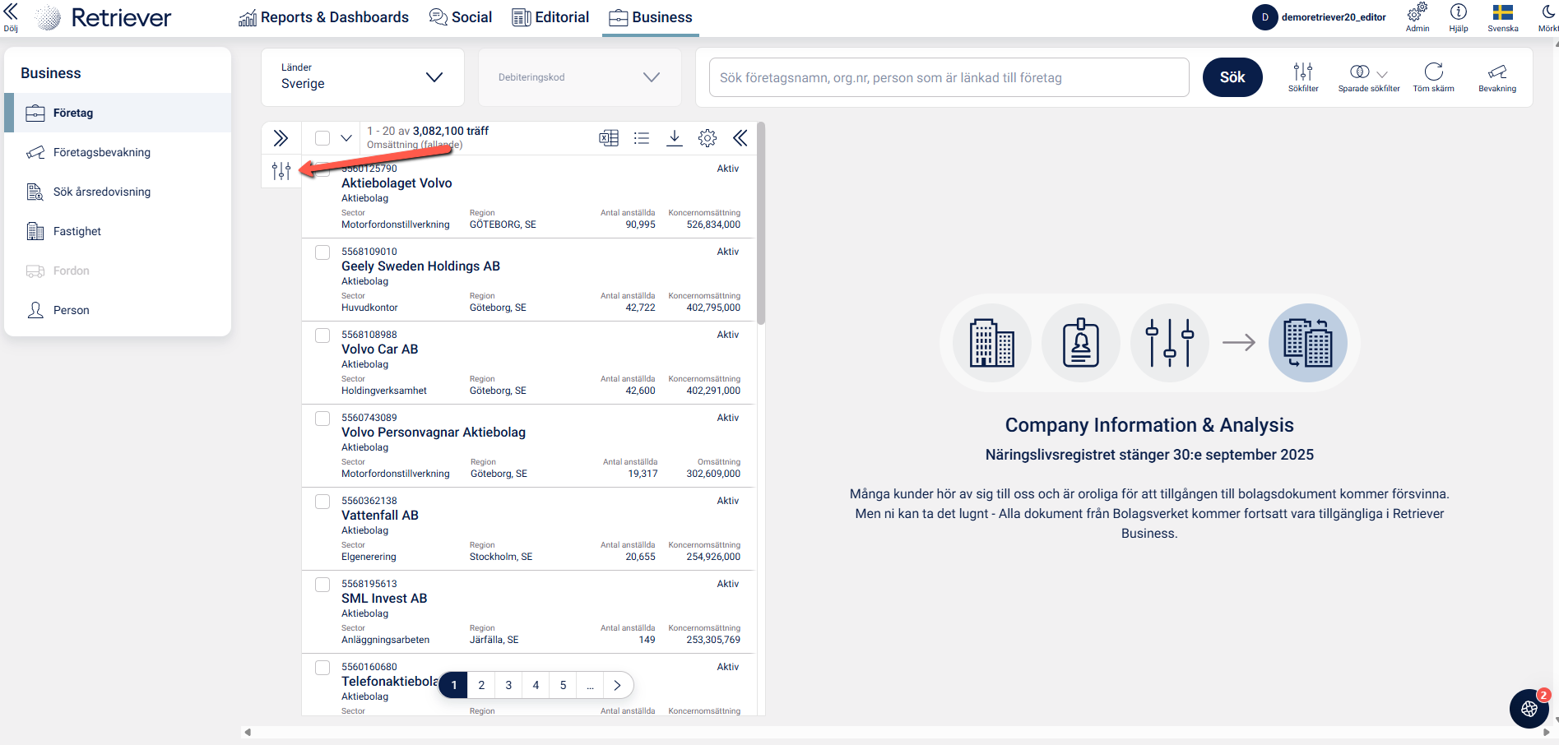Export results to Excel
This screenshot has width=1559, height=745.
[609, 138]
